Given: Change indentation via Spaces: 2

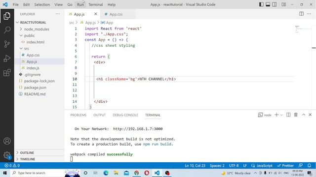Looking at the screenshot, I should [x=217, y=166].
